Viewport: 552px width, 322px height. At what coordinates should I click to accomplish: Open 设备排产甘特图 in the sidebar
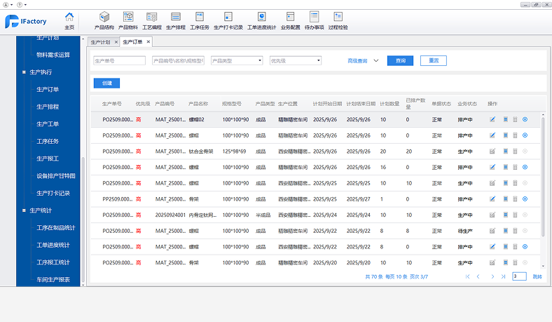(x=56, y=175)
